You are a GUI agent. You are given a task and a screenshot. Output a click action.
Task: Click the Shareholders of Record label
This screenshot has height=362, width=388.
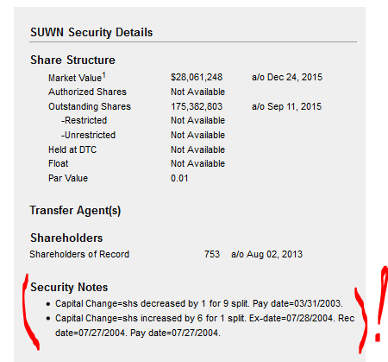79,254
